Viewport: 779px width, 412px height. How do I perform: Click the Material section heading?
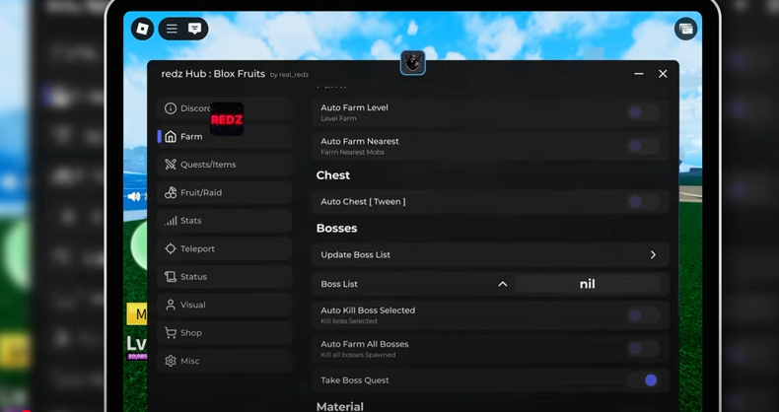[x=340, y=406]
